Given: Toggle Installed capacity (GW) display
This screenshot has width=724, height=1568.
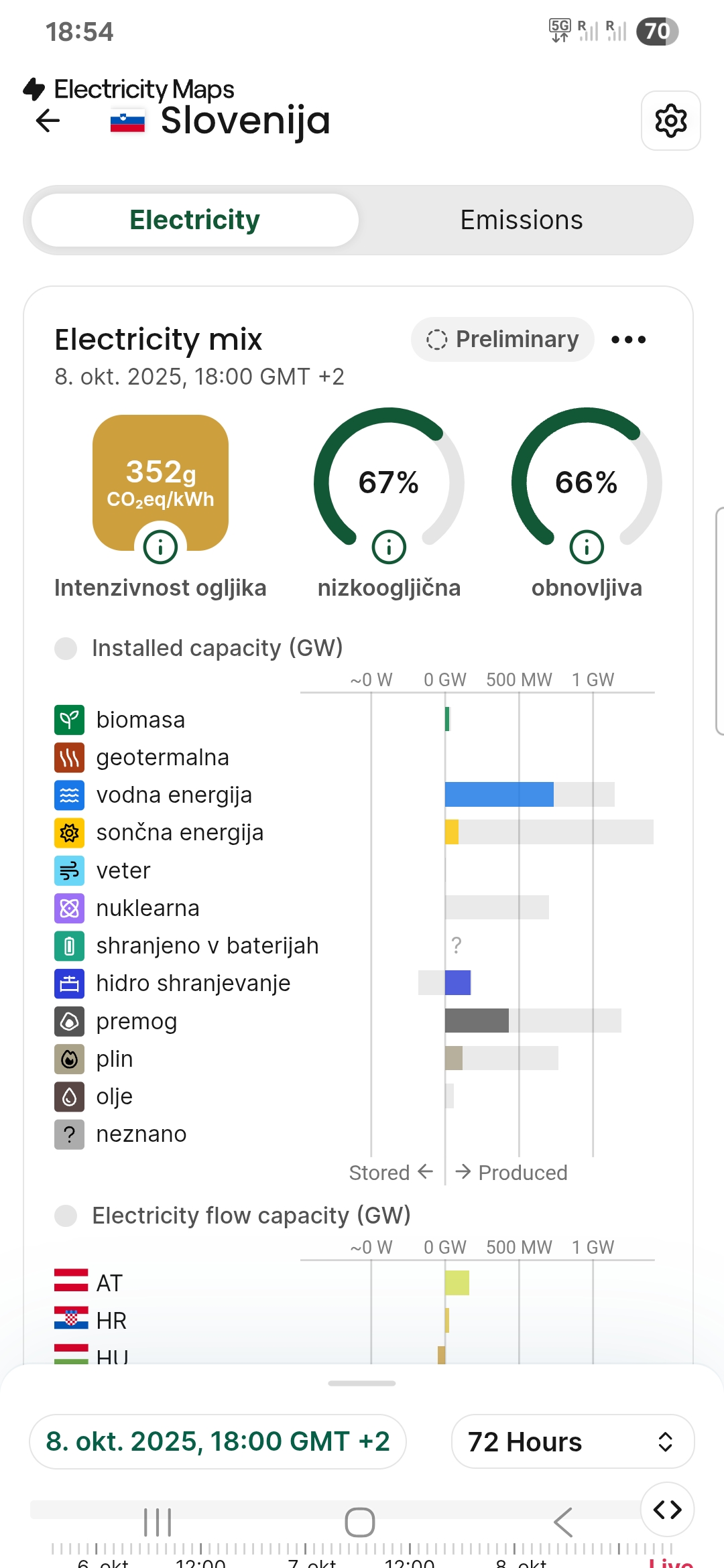Looking at the screenshot, I should pos(66,648).
